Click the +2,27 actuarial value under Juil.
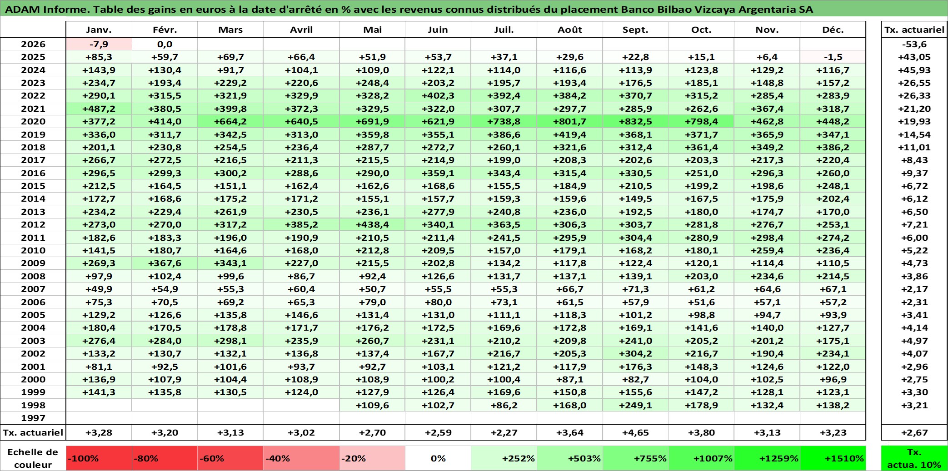The width and height of the screenshot is (948, 471). (x=504, y=432)
